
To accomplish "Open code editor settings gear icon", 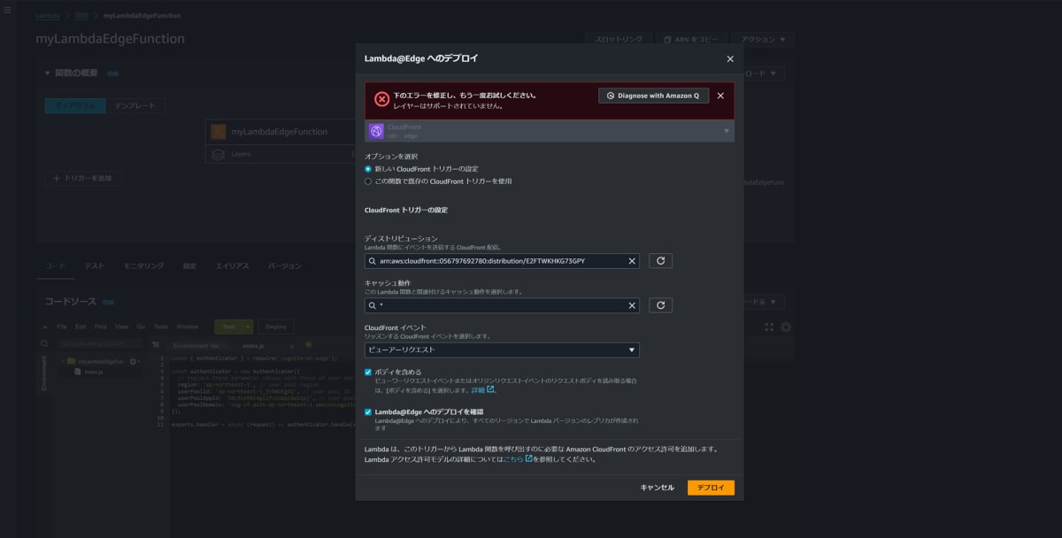I will click(x=786, y=327).
